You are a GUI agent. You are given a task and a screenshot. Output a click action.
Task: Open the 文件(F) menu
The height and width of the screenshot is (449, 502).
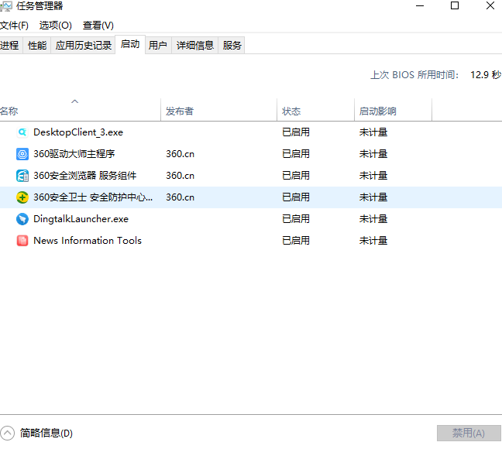tap(14, 26)
